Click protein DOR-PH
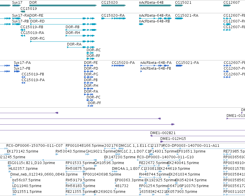245x196 pixels. pyautogui.click(x=89, y=89)
